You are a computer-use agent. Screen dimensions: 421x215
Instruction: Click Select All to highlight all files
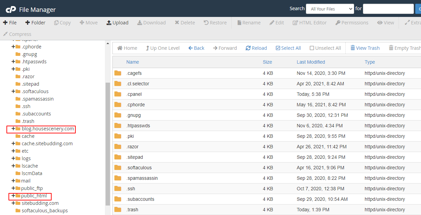point(288,48)
